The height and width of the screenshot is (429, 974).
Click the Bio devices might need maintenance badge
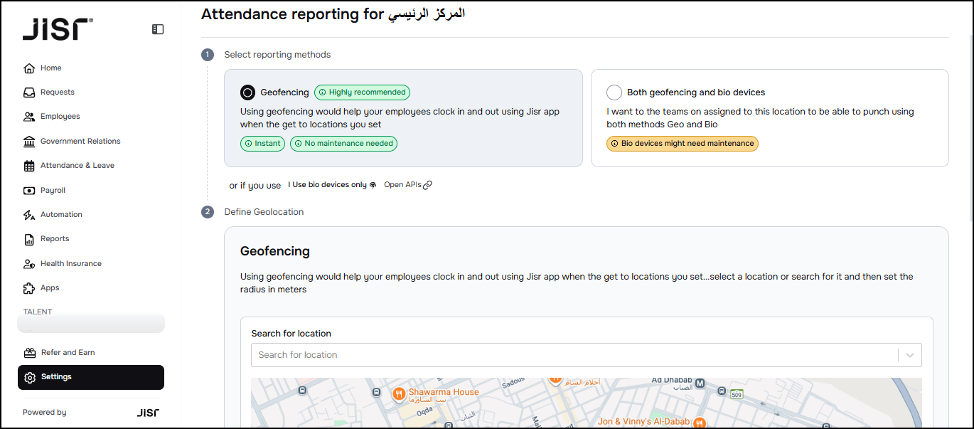pyautogui.click(x=682, y=144)
